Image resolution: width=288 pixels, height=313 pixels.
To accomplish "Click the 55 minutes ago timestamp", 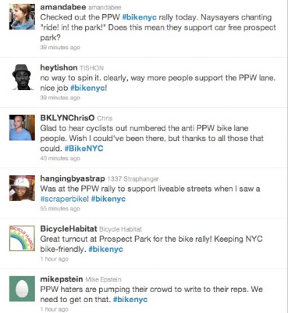I will (x=60, y=209).
